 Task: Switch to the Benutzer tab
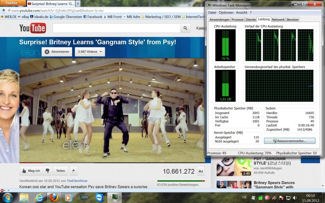point(292,19)
